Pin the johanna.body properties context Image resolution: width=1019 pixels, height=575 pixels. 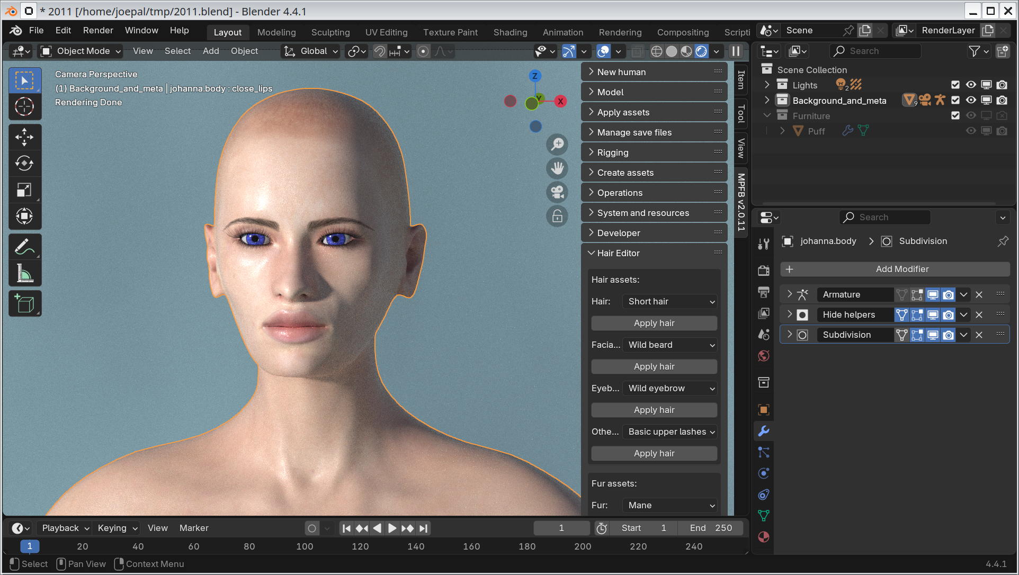1003,241
